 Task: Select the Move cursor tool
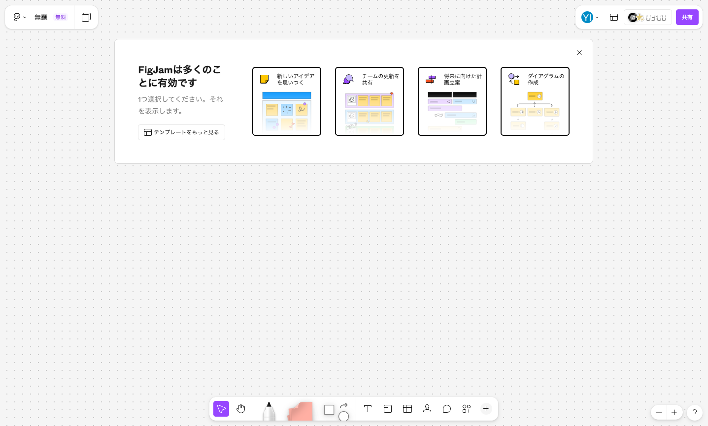point(221,409)
